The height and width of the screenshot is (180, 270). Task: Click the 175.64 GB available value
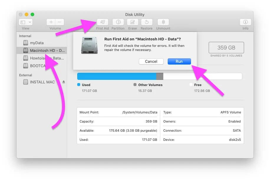tap(133, 131)
